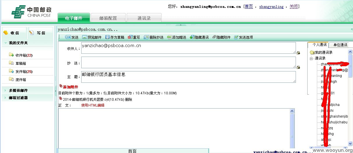Image resolution: width=353 pixels, height=153 pixels.
Task: Click the China Post logo
Action: click(31, 12)
